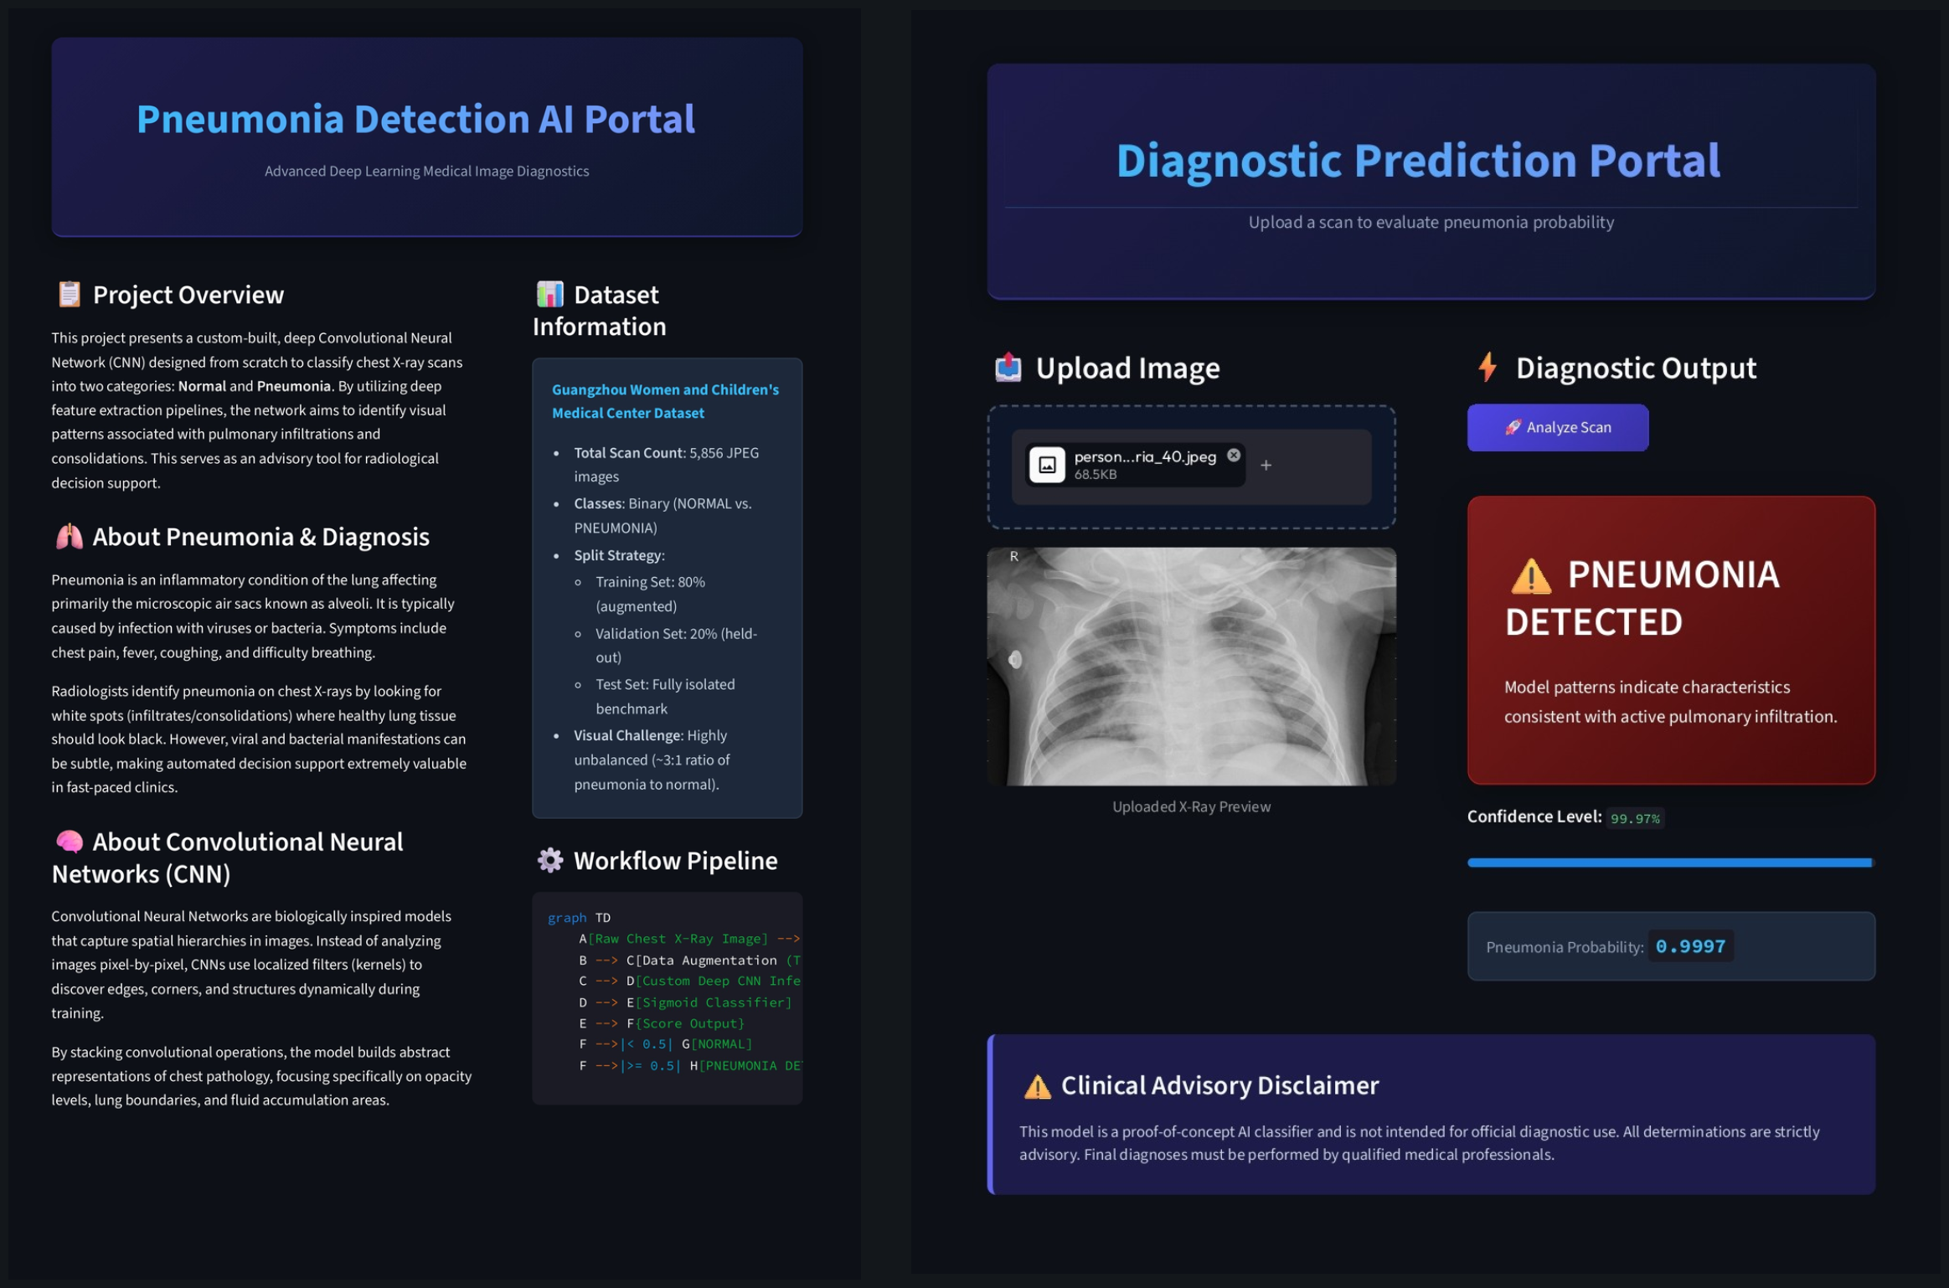Image resolution: width=1949 pixels, height=1288 pixels.
Task: Click the Visual Challenge bullet item
Action: (x=652, y=760)
